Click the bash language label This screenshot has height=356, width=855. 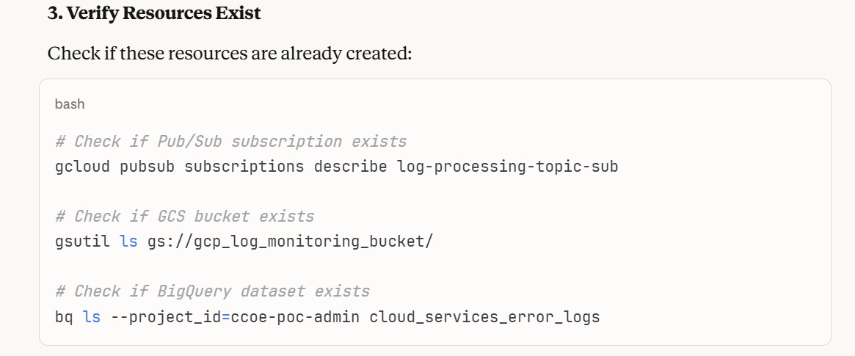[x=70, y=104]
